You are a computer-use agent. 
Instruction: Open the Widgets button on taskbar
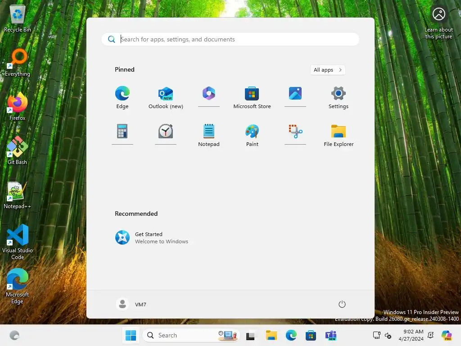point(14,335)
